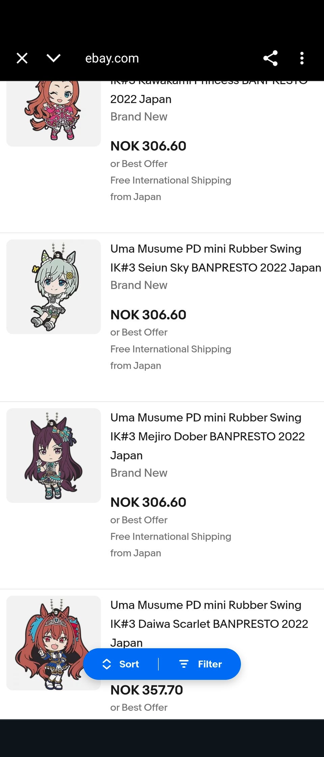Open the Seiun Sky listing thumbnail
This screenshot has height=757, width=324.
click(x=54, y=287)
